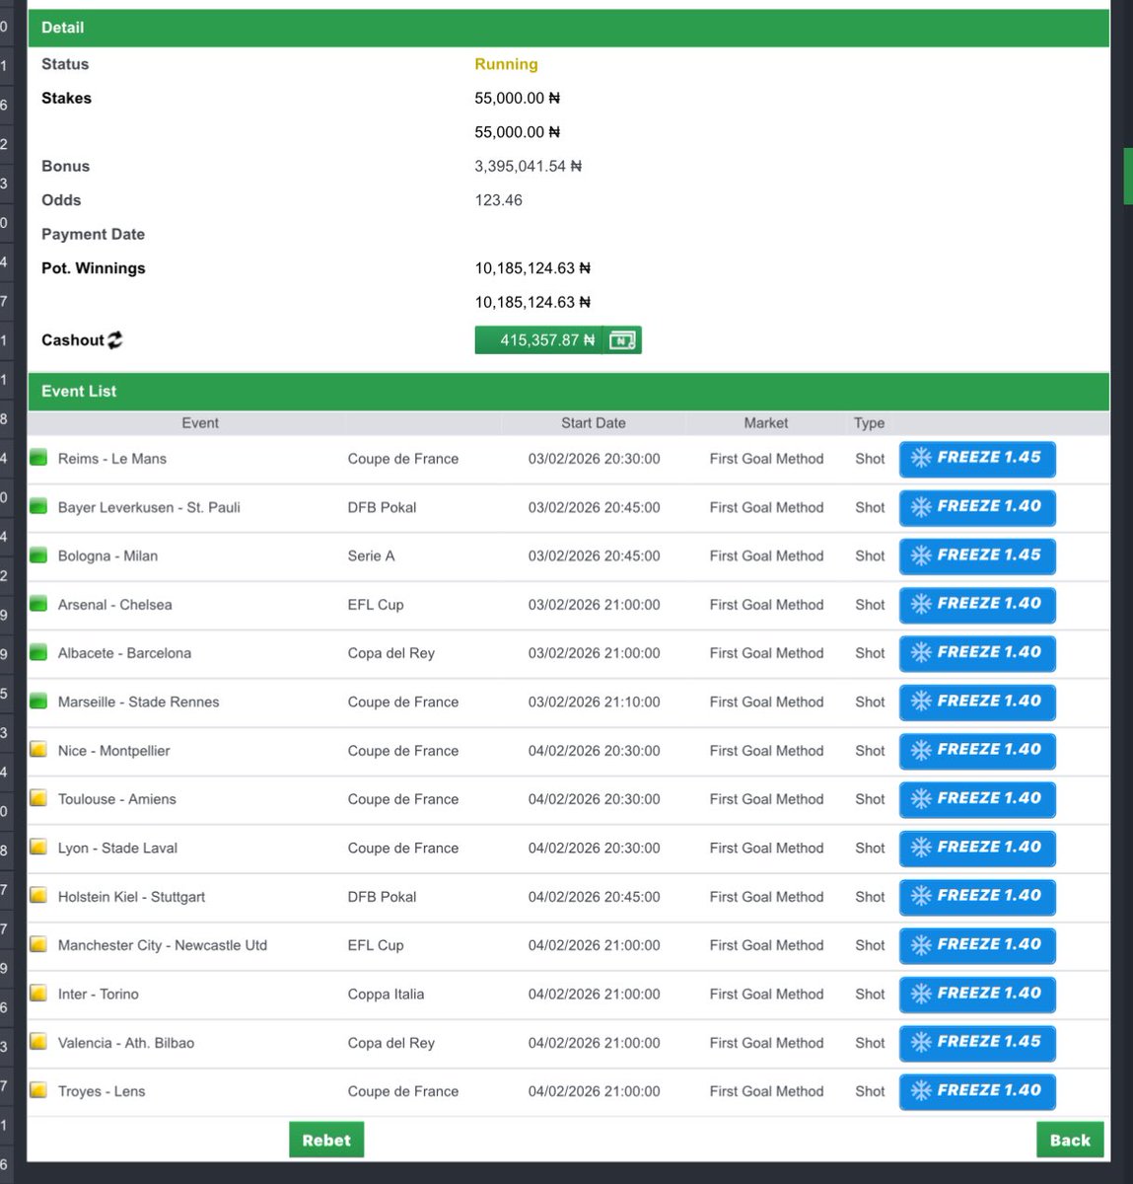This screenshot has width=1133, height=1184.
Task: Freeze odds 1.40 for Albacete - Barcelona
Action: click(x=977, y=653)
